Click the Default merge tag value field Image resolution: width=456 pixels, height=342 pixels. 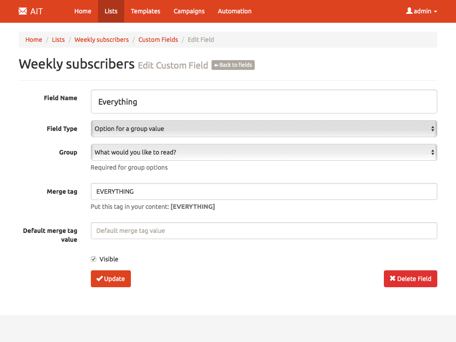pos(264,231)
